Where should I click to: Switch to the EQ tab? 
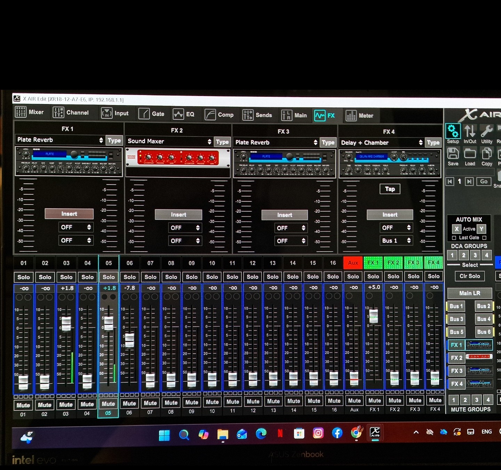(184, 114)
